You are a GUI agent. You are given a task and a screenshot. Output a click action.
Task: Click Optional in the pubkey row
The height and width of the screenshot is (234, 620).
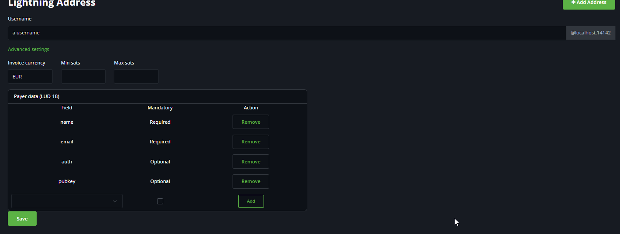pos(160,181)
